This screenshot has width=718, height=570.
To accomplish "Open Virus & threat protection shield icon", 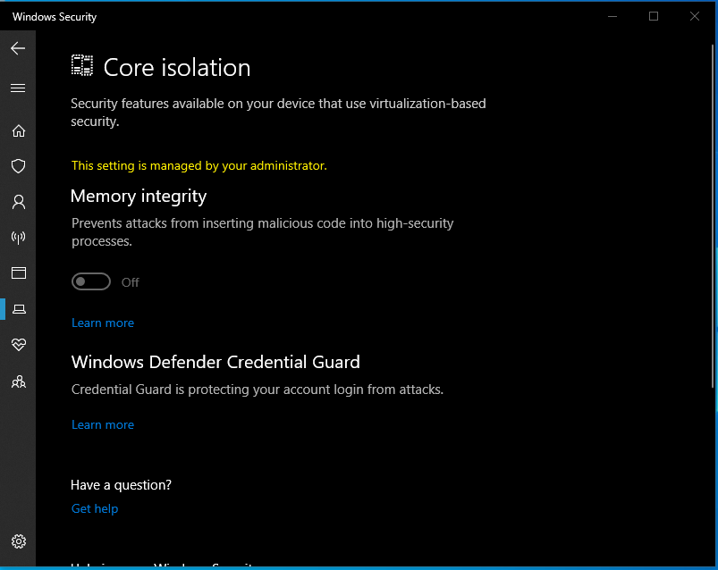I will point(18,166).
